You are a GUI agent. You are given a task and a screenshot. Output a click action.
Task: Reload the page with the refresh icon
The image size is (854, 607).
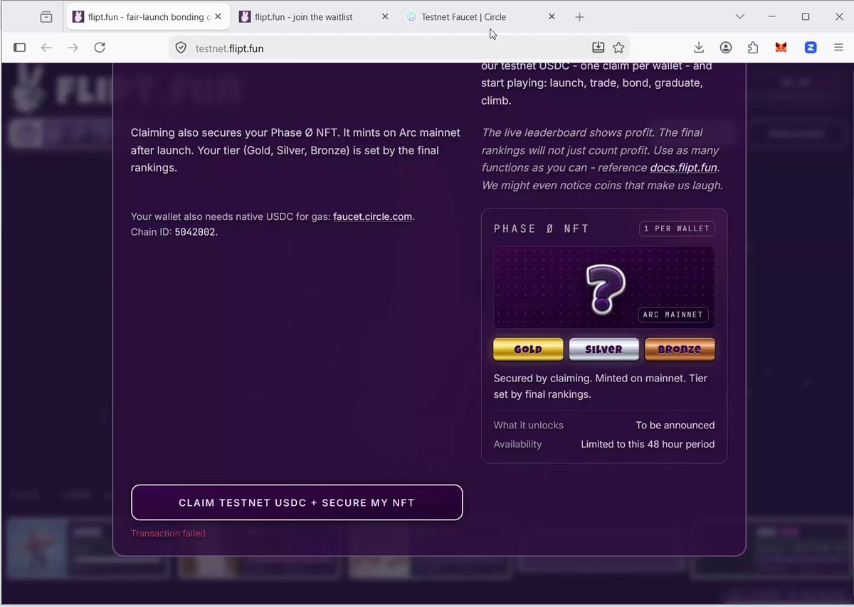(100, 48)
